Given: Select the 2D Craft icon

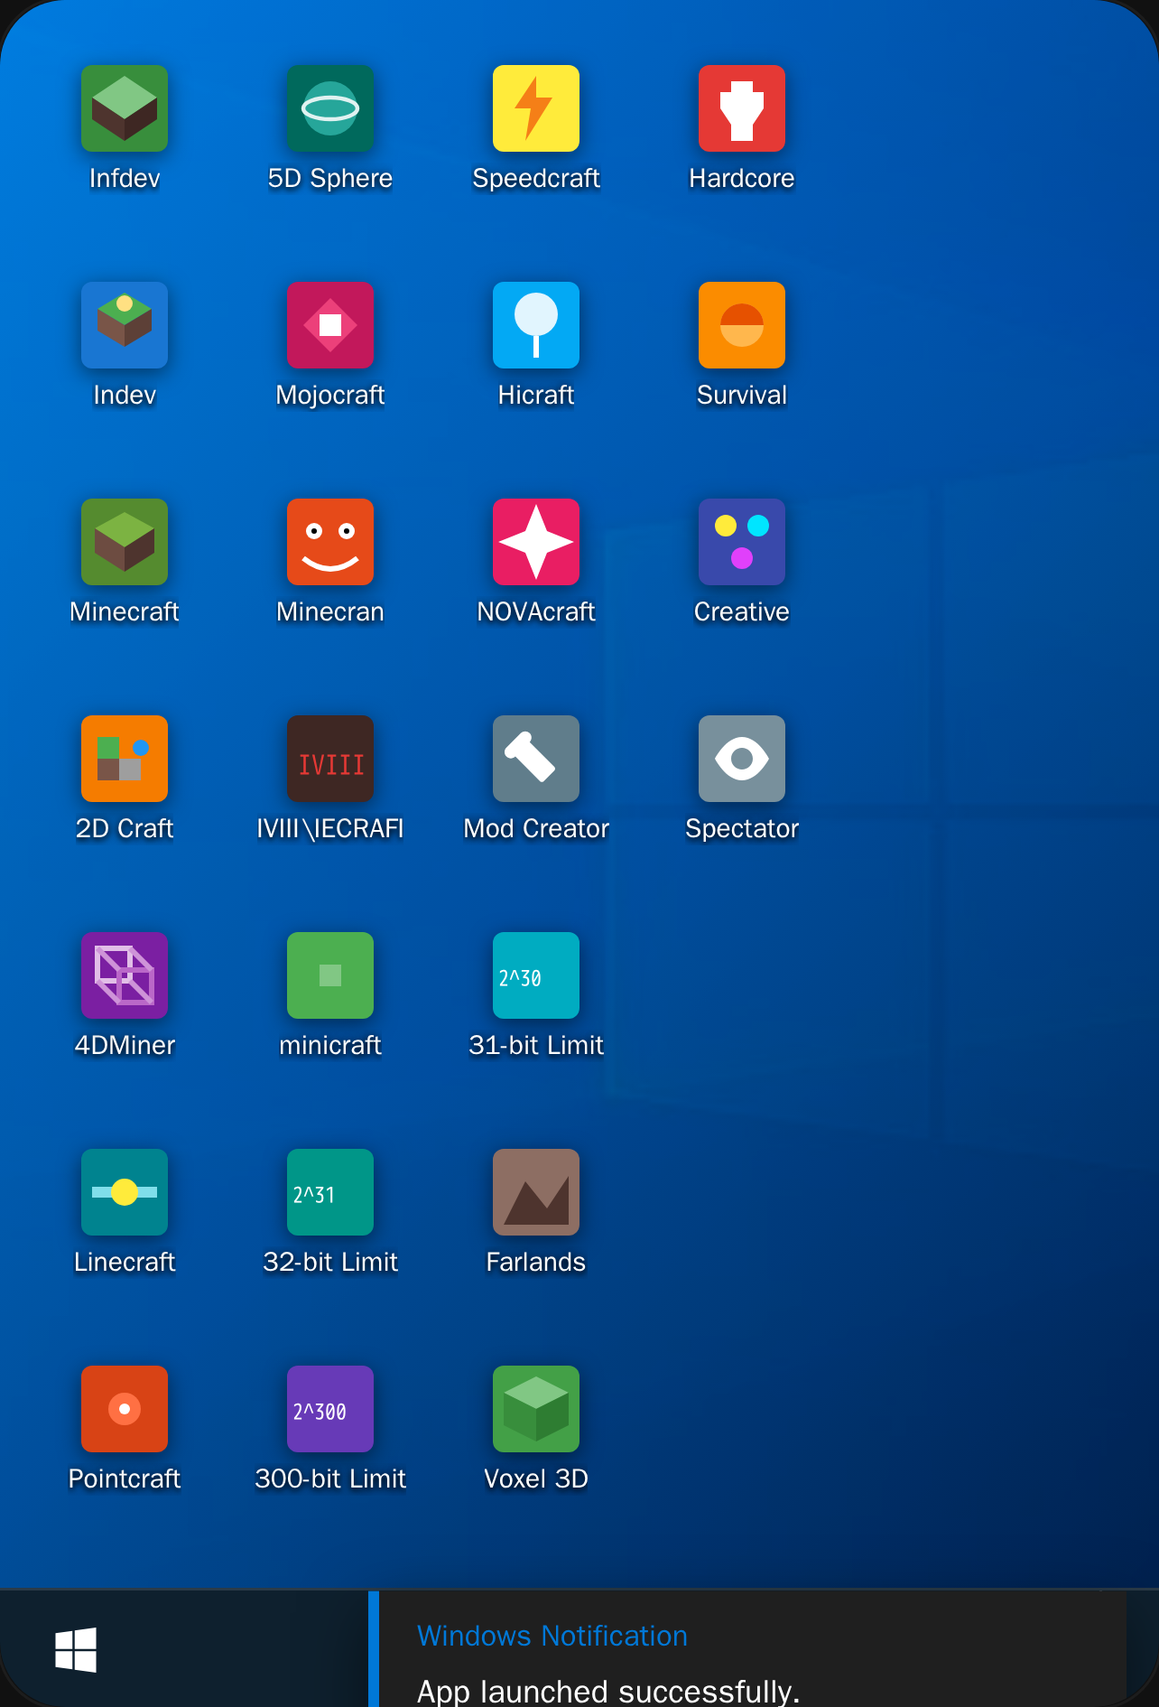Looking at the screenshot, I should (x=125, y=759).
